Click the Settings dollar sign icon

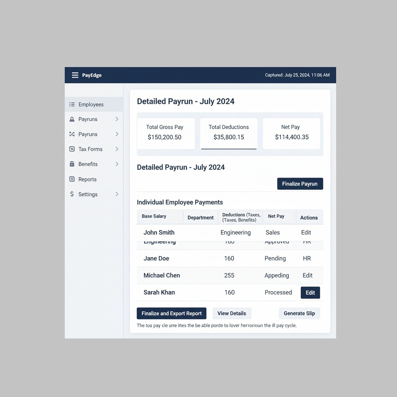click(x=72, y=194)
